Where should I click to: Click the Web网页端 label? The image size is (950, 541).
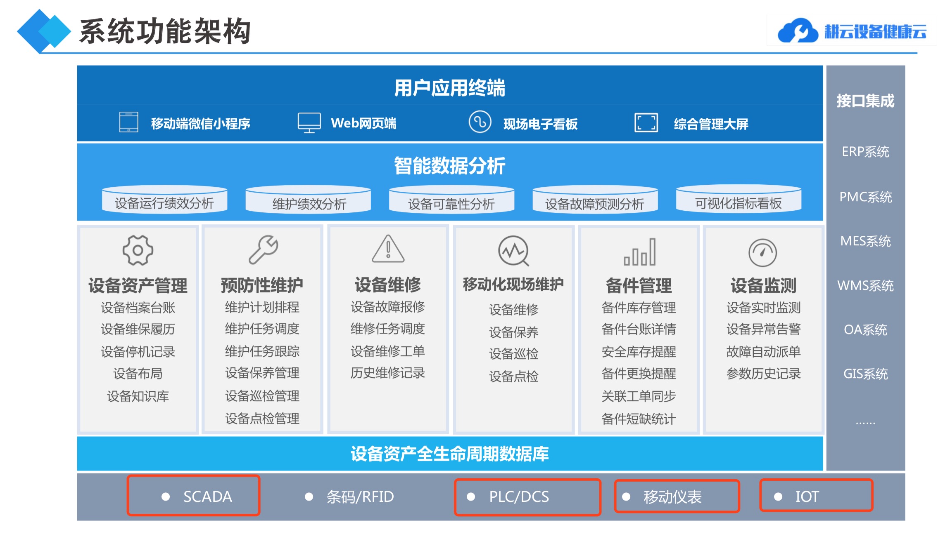click(x=363, y=123)
